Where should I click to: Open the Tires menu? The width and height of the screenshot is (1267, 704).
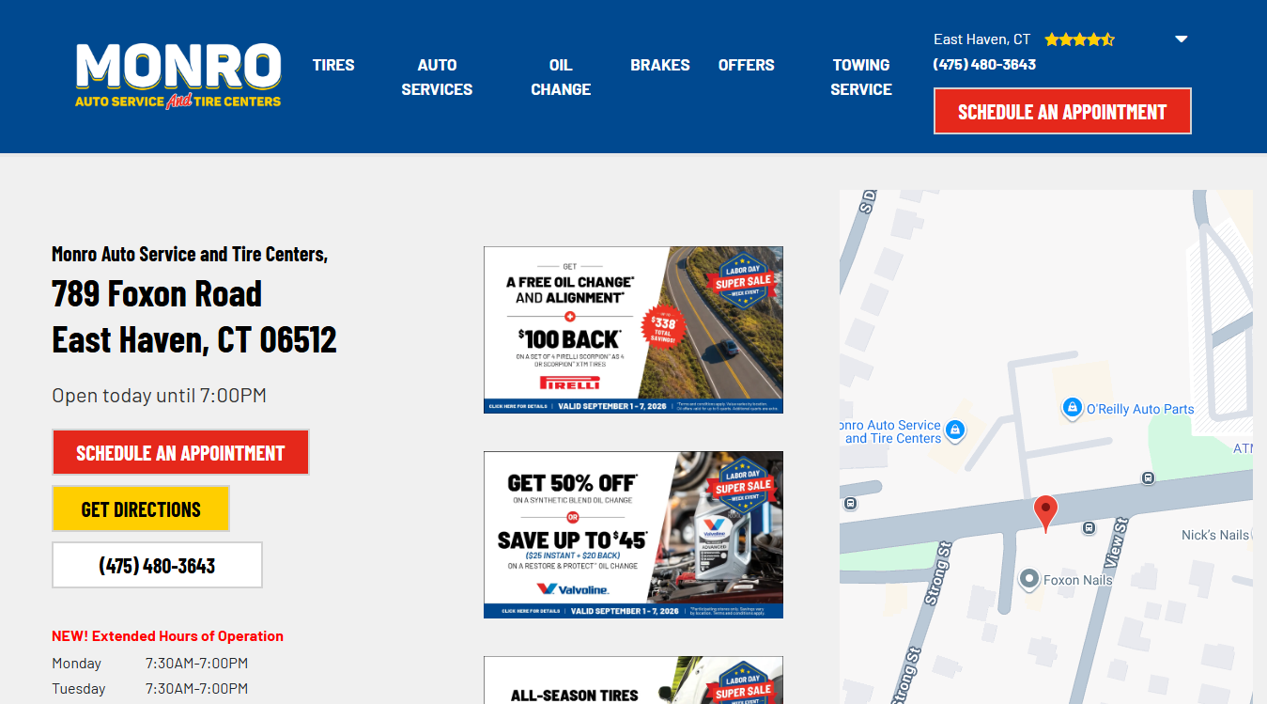pyautogui.click(x=333, y=65)
